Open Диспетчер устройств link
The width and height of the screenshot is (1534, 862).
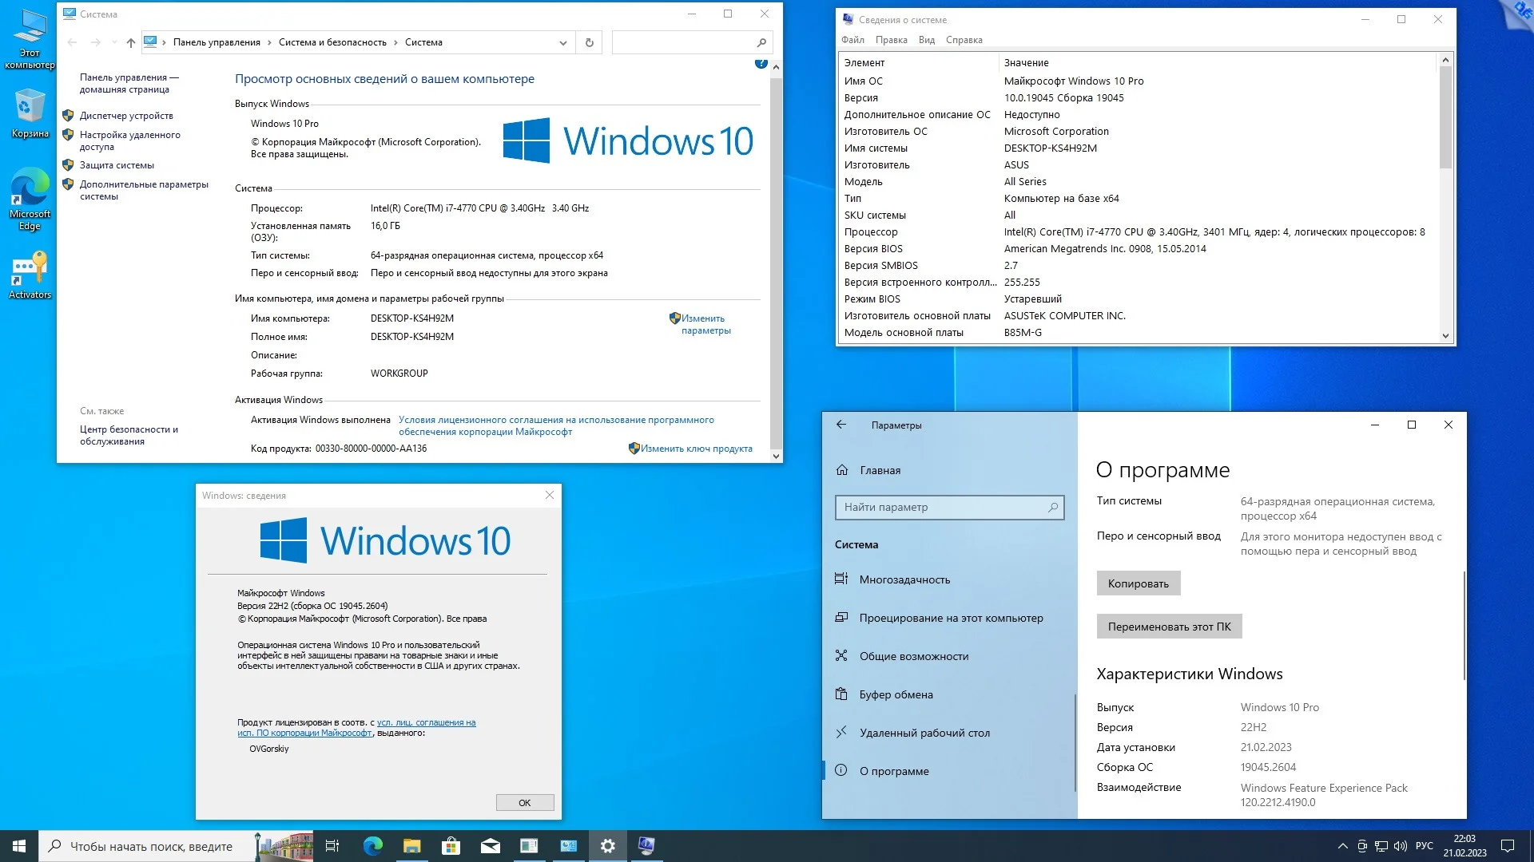[126, 116]
